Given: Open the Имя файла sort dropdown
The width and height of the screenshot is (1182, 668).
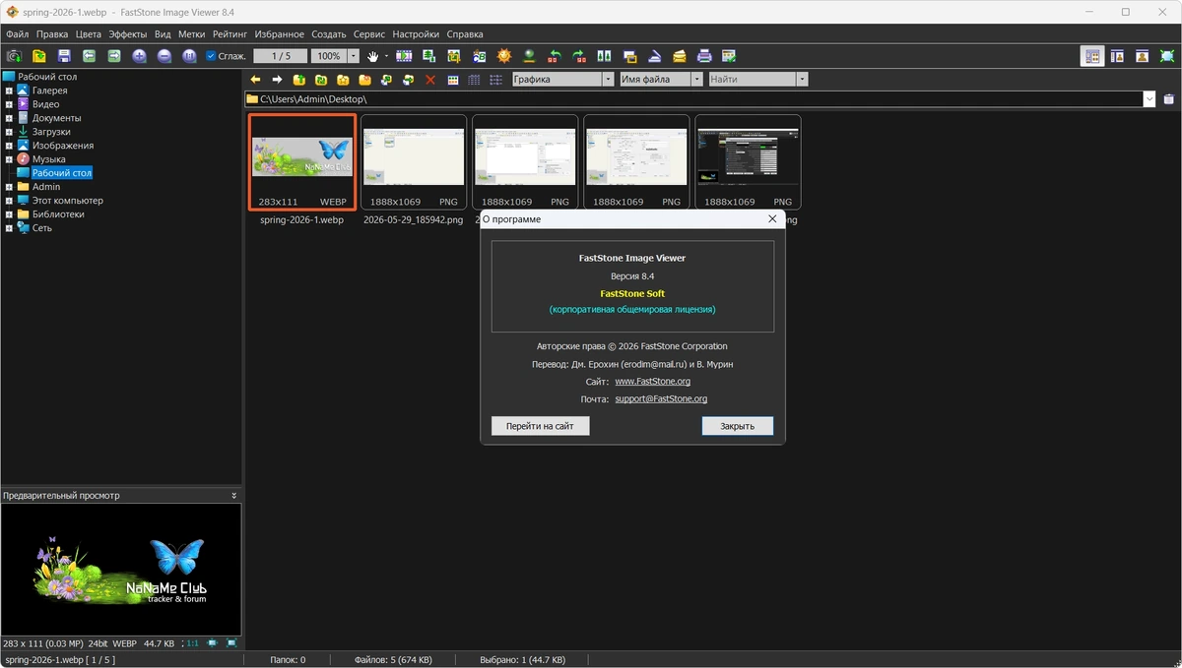Looking at the screenshot, I should point(697,79).
